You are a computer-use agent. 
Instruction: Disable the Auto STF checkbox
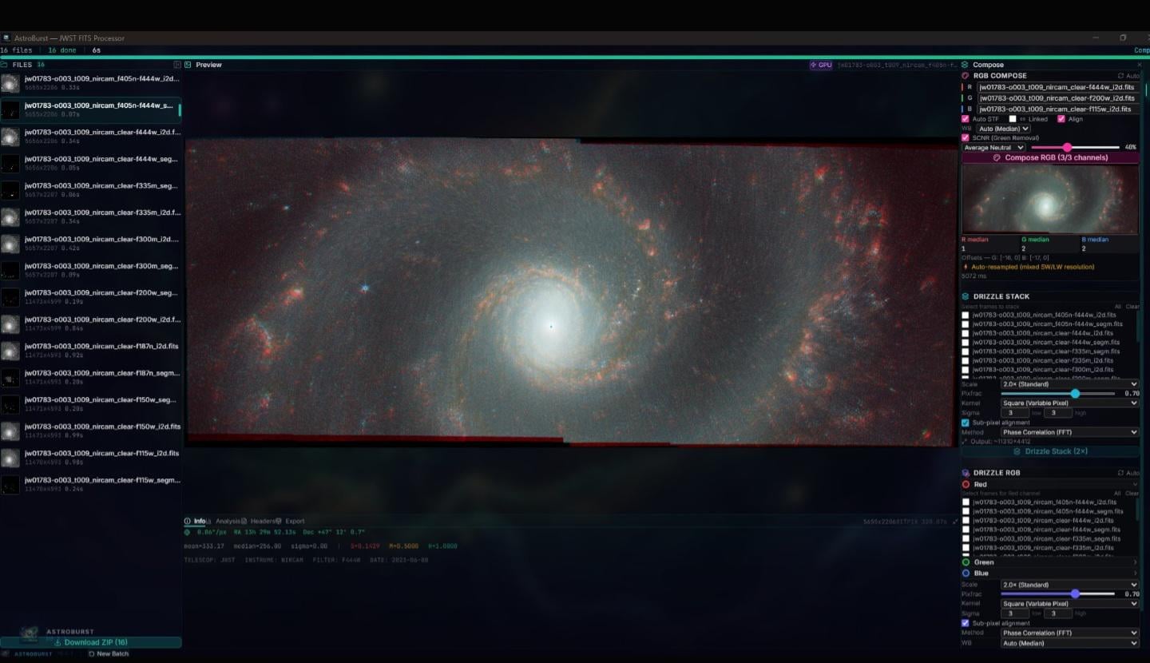pyautogui.click(x=966, y=119)
